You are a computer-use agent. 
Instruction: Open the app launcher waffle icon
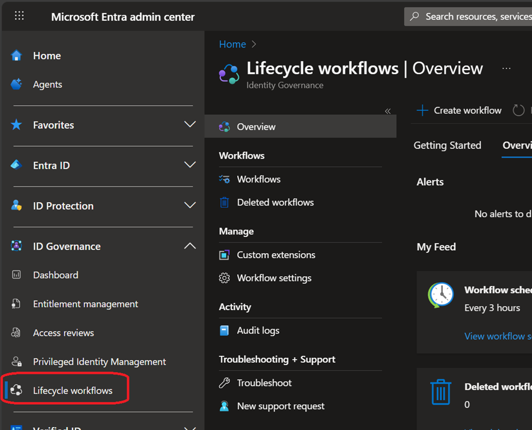click(x=19, y=16)
